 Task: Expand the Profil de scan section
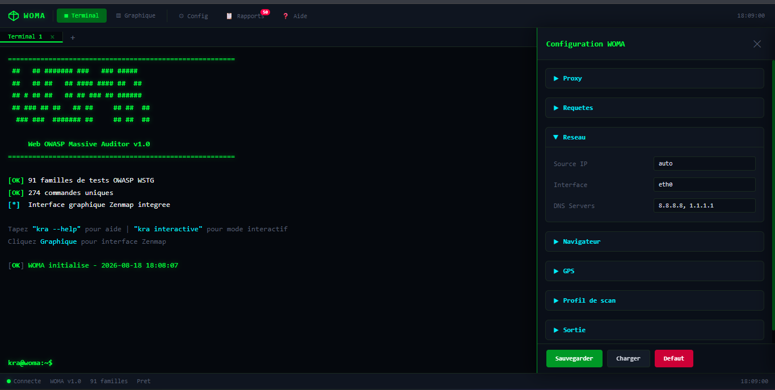click(x=655, y=300)
